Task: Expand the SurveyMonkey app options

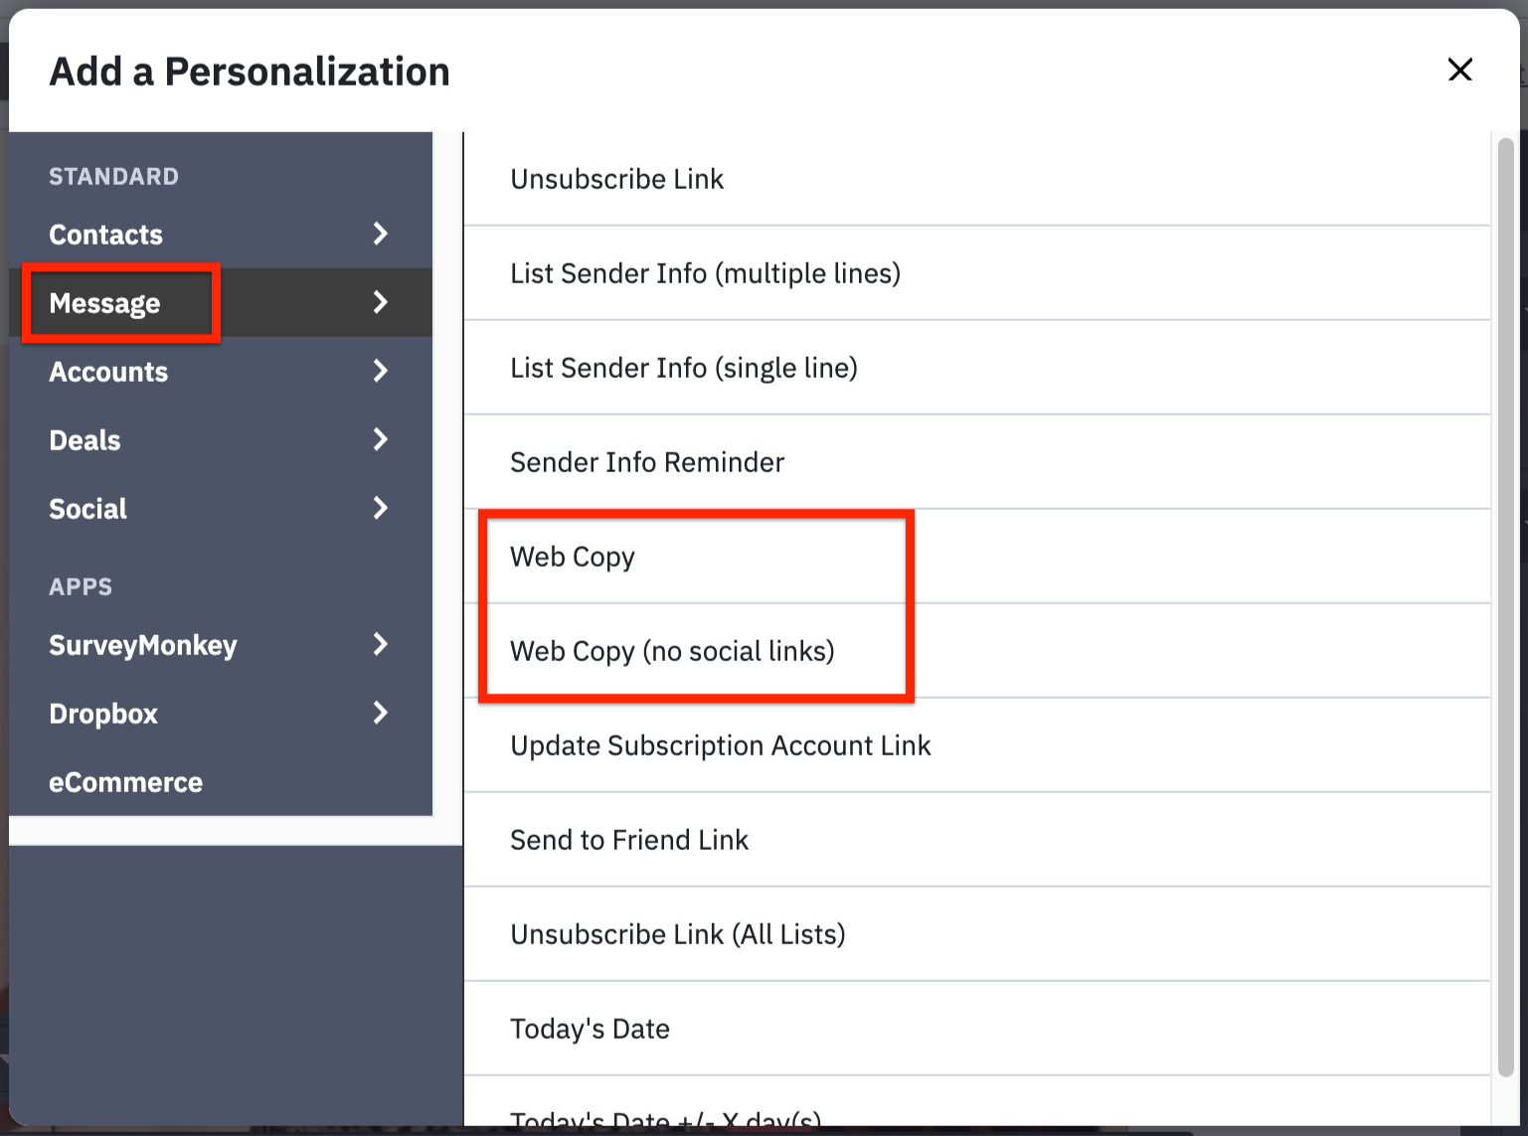Action: click(x=381, y=644)
